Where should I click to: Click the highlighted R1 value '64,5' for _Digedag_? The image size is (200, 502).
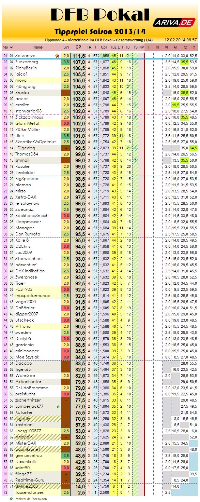pyautogui.click(x=193, y=148)
